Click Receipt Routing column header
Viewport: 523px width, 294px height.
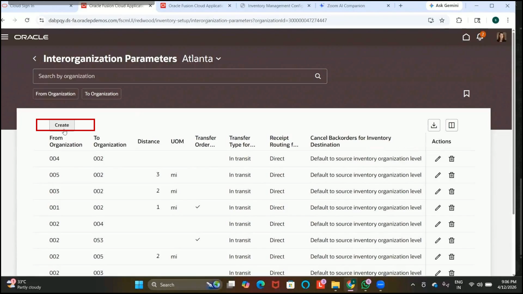284,141
